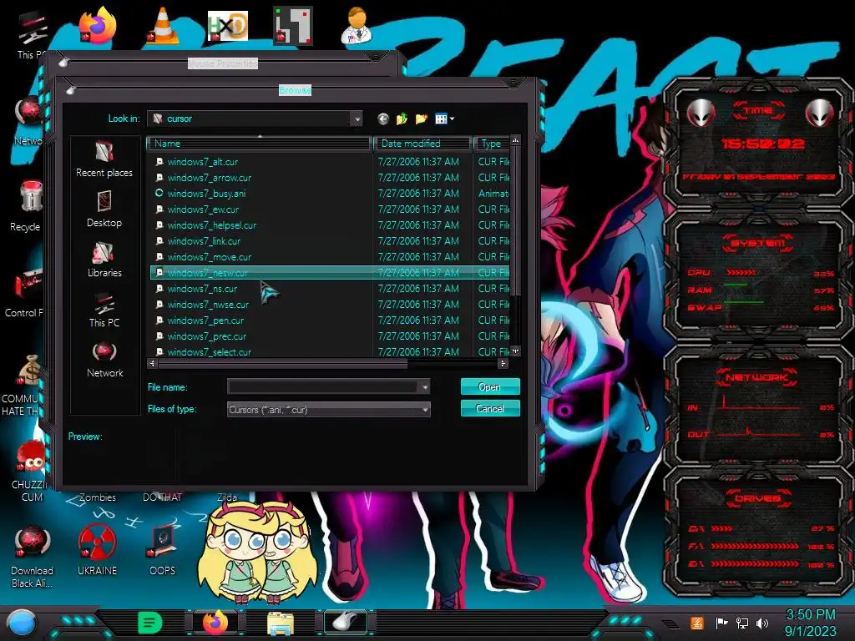855x641 pixels.
Task: Sort files by Name column header
Action: tap(259, 144)
